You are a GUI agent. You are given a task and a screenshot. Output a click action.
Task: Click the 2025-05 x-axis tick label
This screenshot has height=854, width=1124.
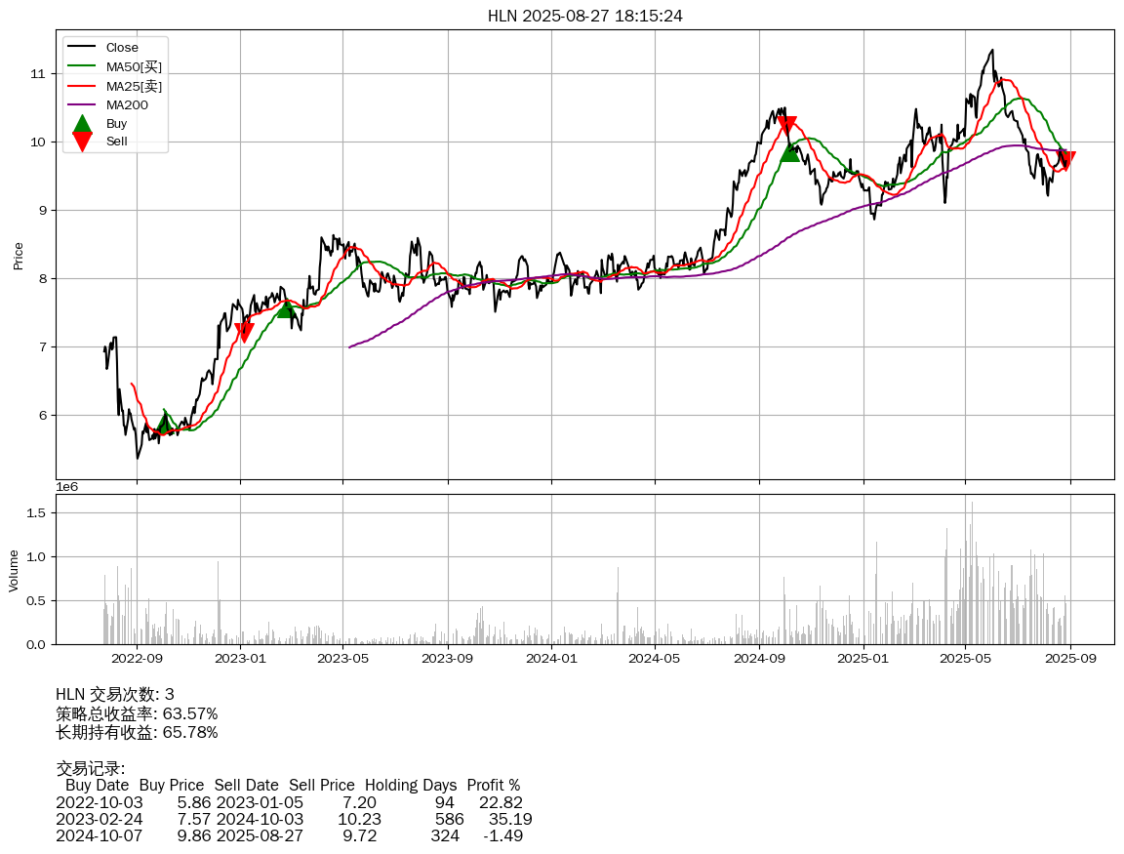pyautogui.click(x=965, y=659)
